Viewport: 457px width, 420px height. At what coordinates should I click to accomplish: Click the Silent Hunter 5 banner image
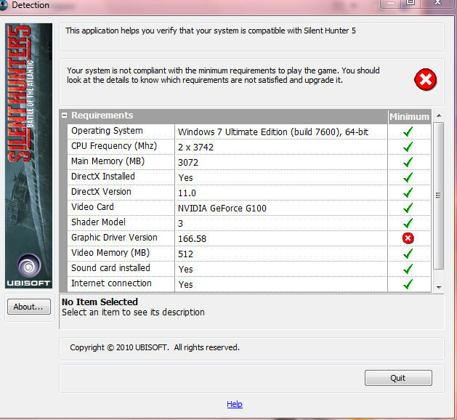click(28, 156)
